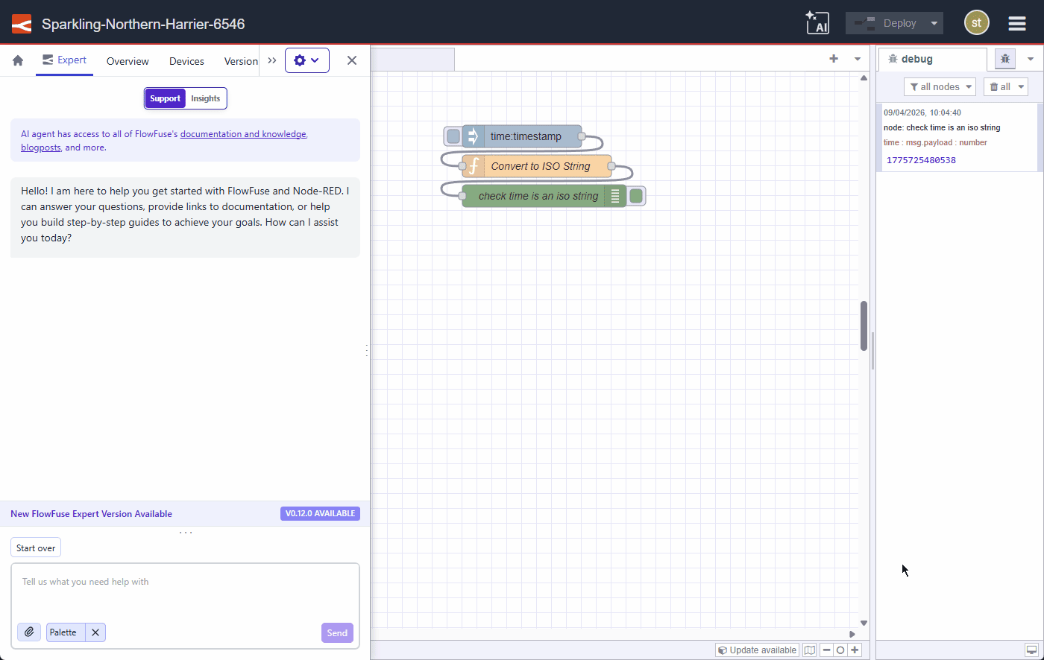This screenshot has height=660, width=1044.
Task: Toggle the inject button on time:timestamp node
Action: (453, 136)
